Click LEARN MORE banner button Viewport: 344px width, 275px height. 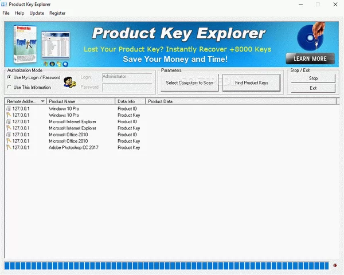click(310, 58)
